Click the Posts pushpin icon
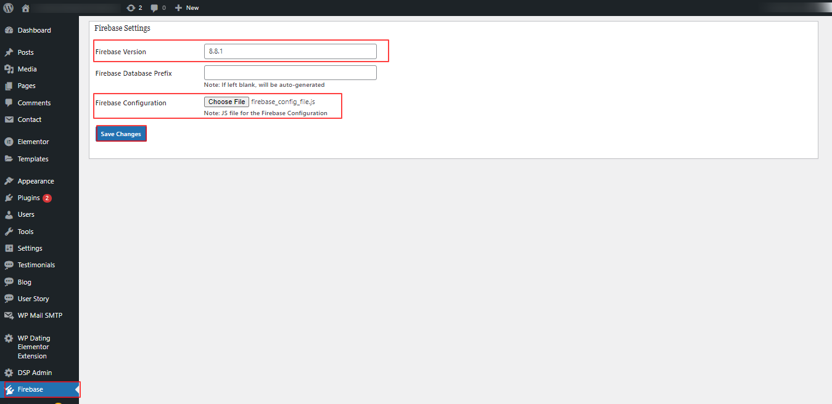This screenshot has height=404, width=832. click(x=9, y=52)
